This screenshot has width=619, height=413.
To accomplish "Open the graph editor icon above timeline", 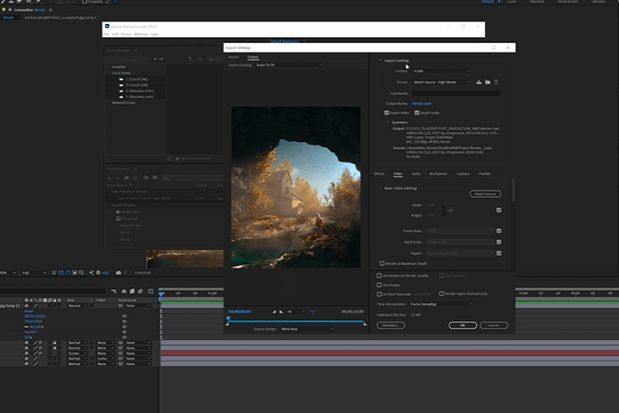I will click(150, 292).
